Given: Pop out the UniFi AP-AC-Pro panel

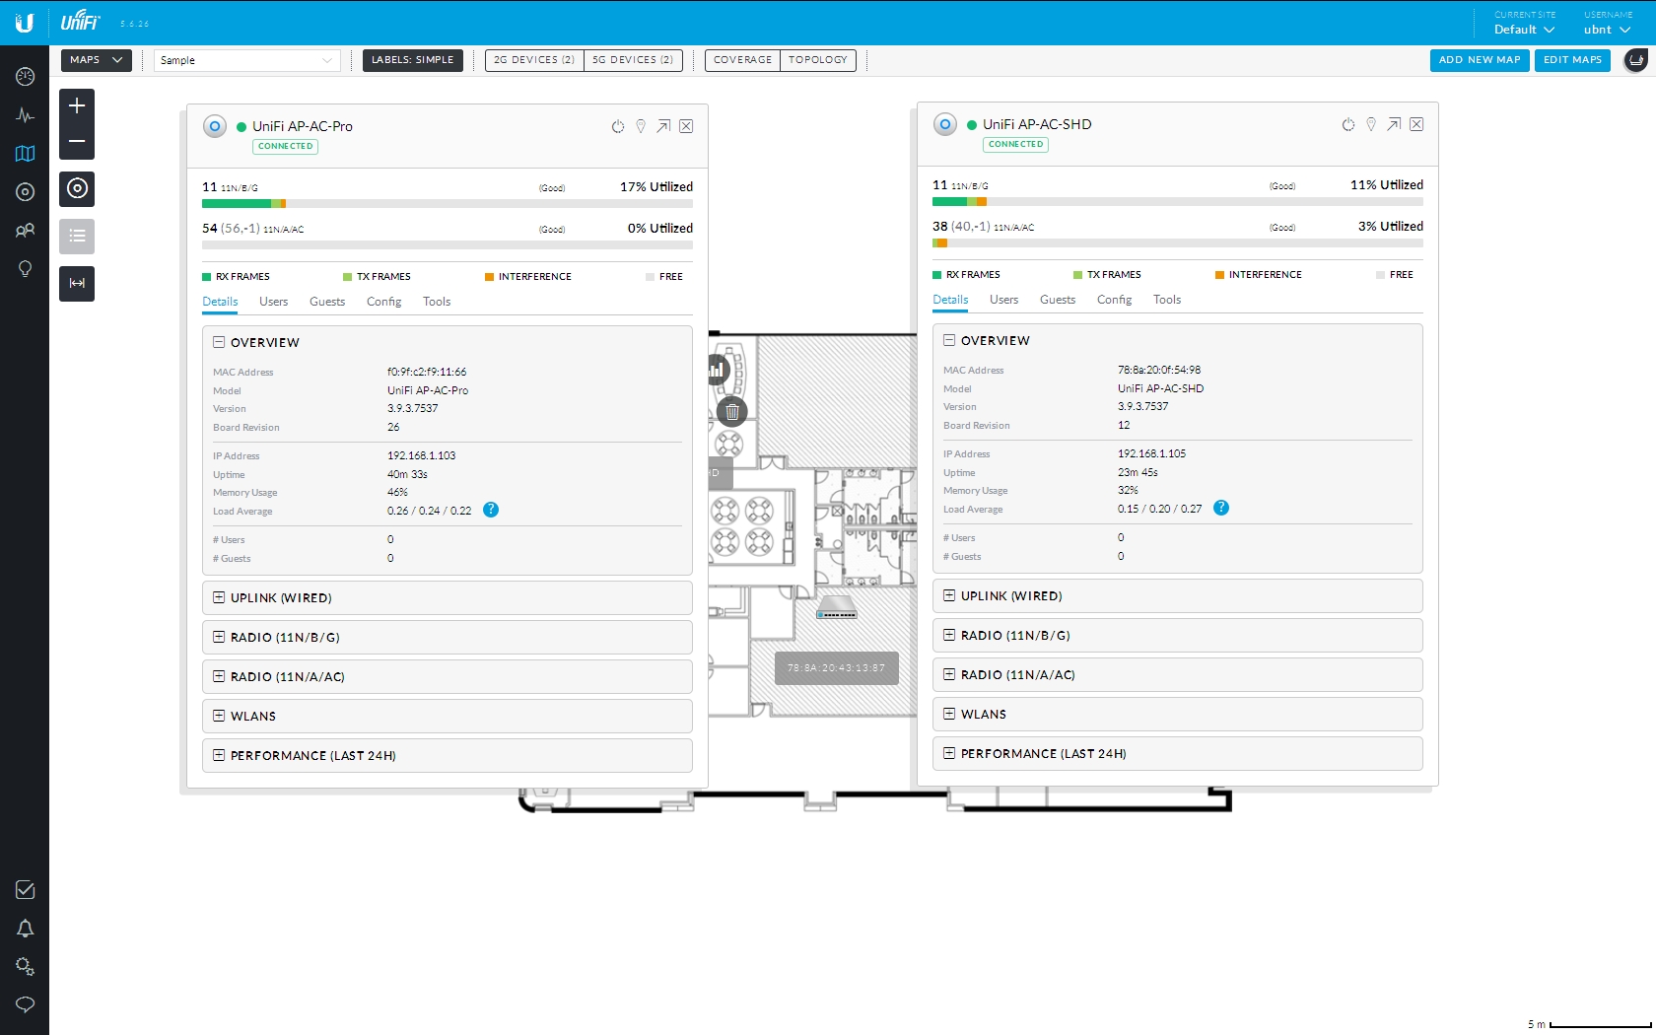Looking at the screenshot, I should 663,126.
